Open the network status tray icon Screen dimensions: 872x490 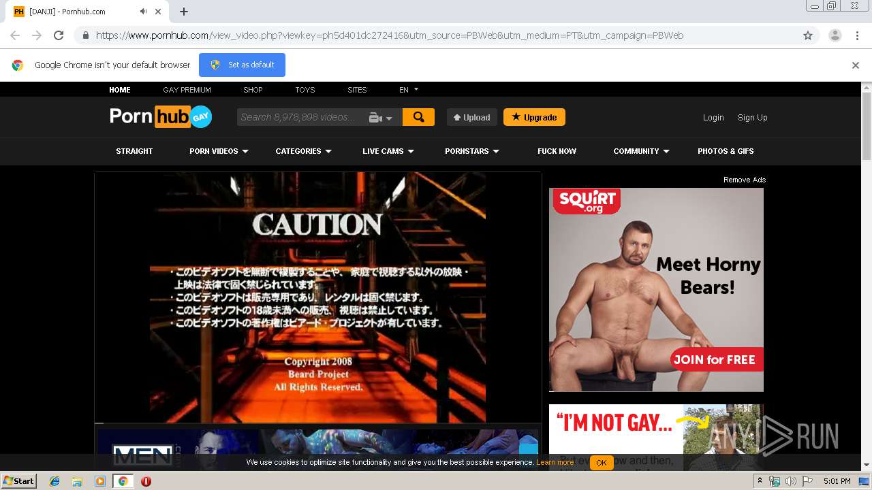pos(775,481)
